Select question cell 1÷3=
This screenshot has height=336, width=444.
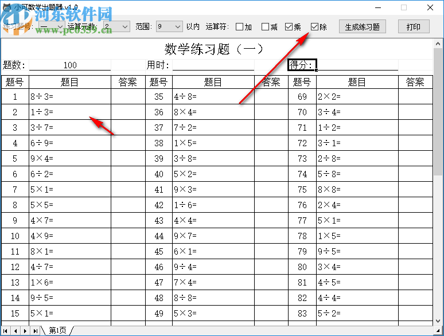(70, 112)
